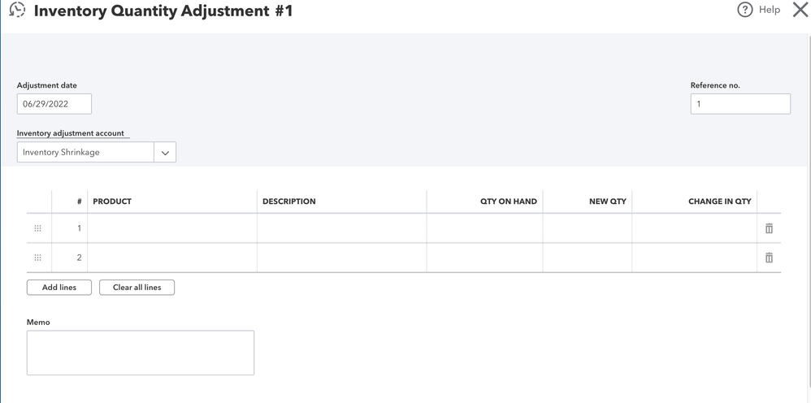Edit the Reference no. field
The image size is (811, 403).
(739, 104)
